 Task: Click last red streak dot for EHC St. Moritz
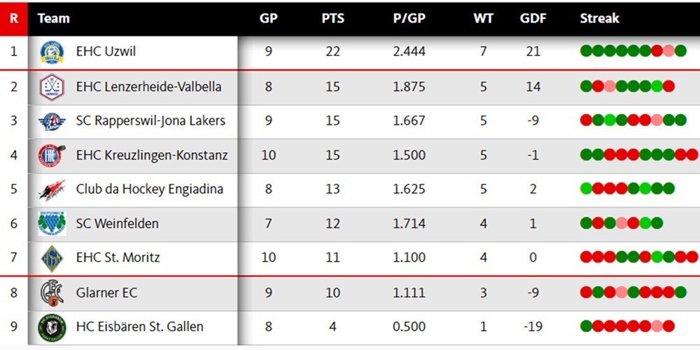pyautogui.click(x=692, y=256)
